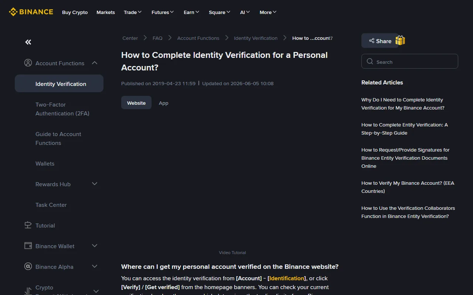Click the video tutorial area
The image size is (473, 295).
[232, 181]
